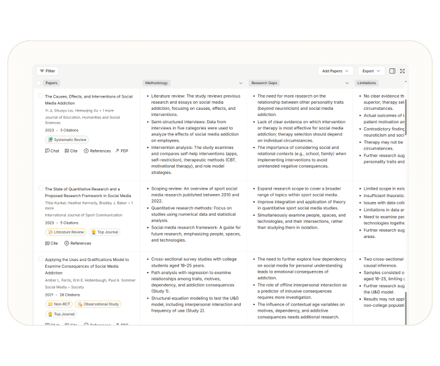Click the 'Literature review: The study reviews' bullet

pos(196,106)
